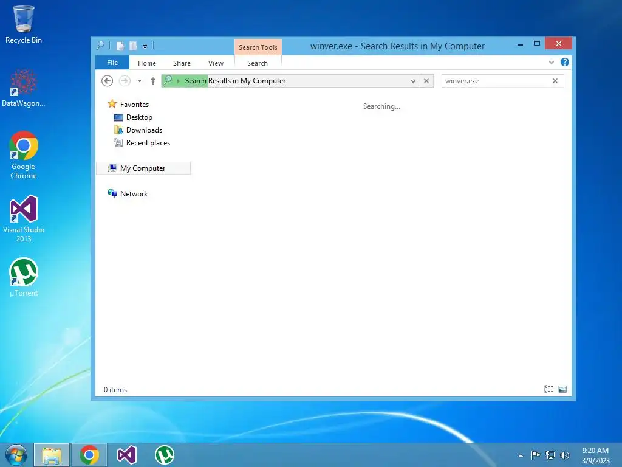Open the address bar history dropdown
622x467 pixels.
coord(413,81)
